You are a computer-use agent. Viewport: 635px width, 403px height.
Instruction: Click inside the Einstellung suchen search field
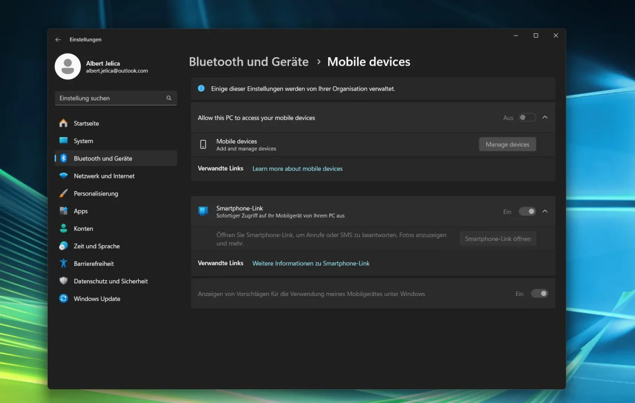click(x=116, y=98)
